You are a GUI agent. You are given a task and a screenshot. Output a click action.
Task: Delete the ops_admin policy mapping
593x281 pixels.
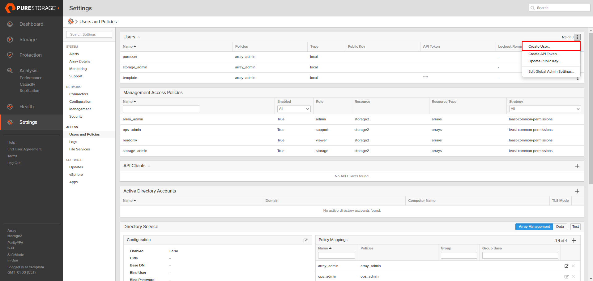(573, 277)
